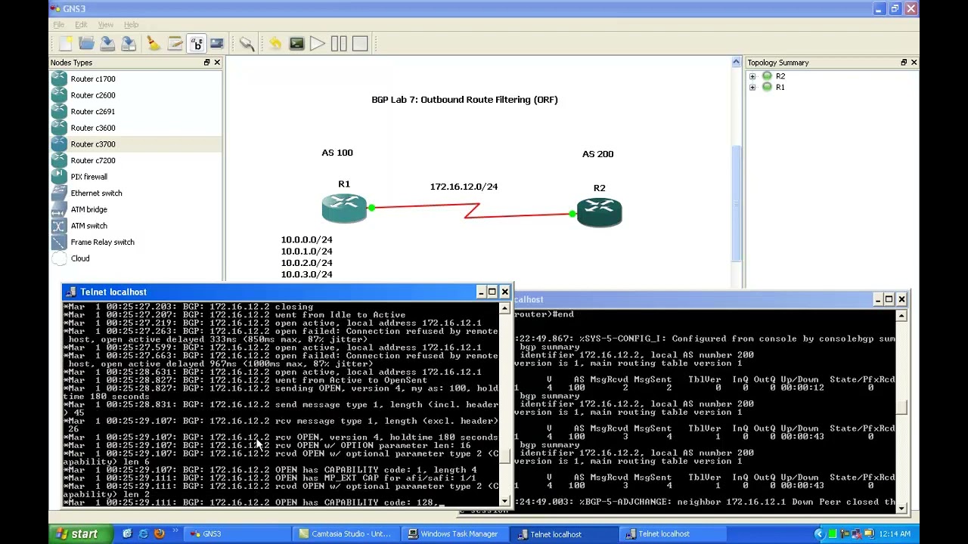The image size is (968, 544).
Task: Click the AS 200 label
Action: pos(597,154)
